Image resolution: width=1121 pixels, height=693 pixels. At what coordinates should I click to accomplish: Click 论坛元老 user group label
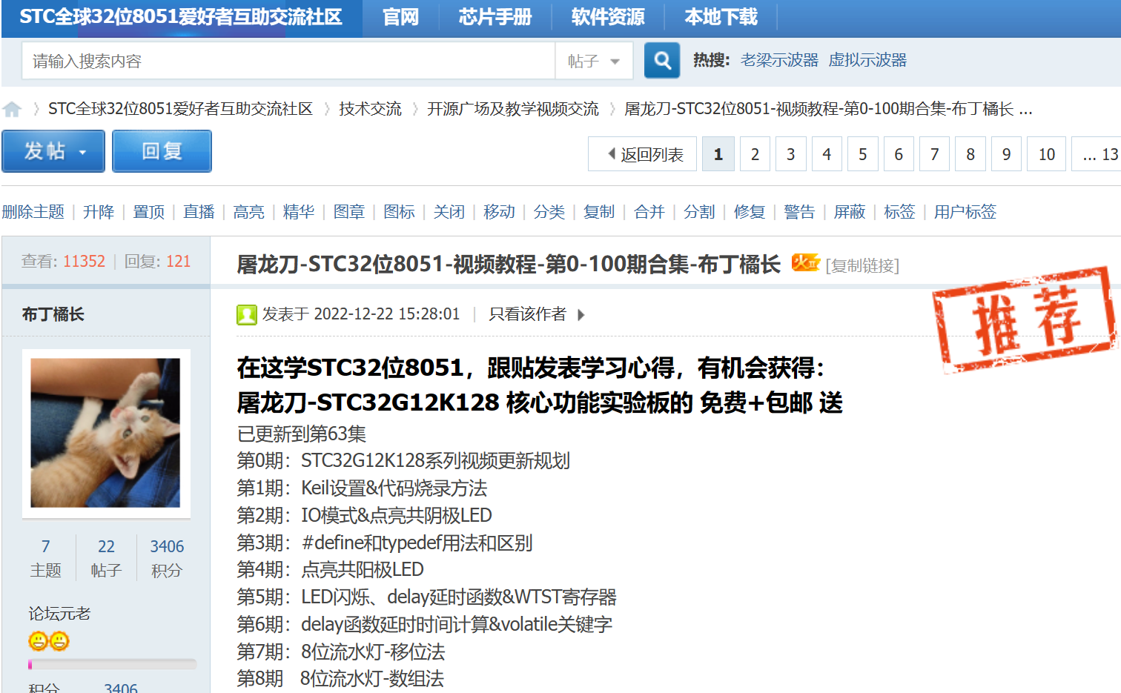coord(59,614)
